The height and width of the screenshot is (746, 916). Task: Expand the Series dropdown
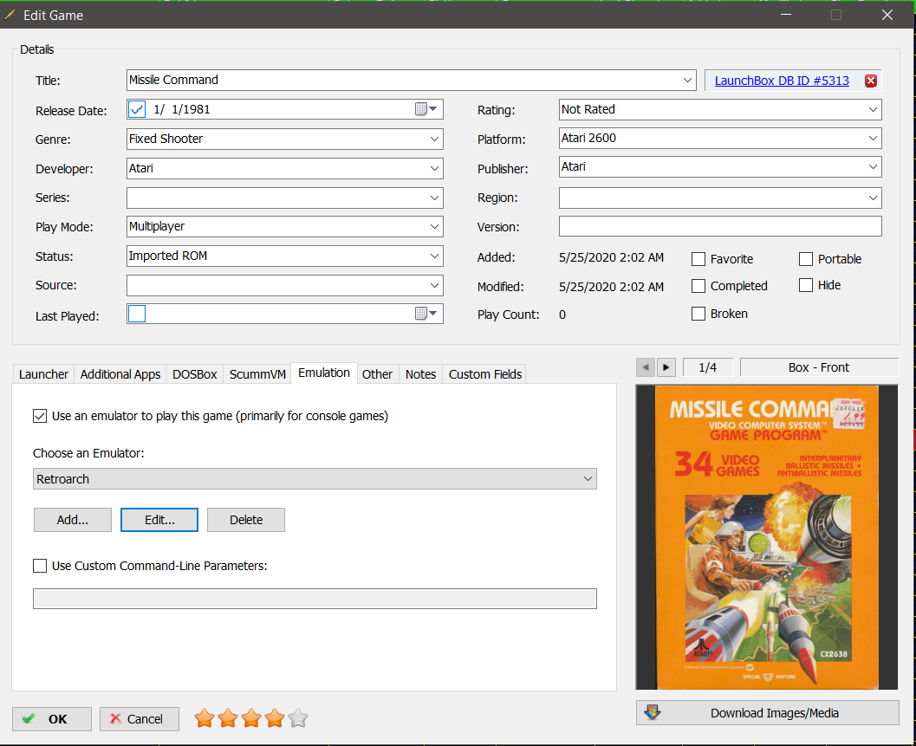[x=435, y=198]
